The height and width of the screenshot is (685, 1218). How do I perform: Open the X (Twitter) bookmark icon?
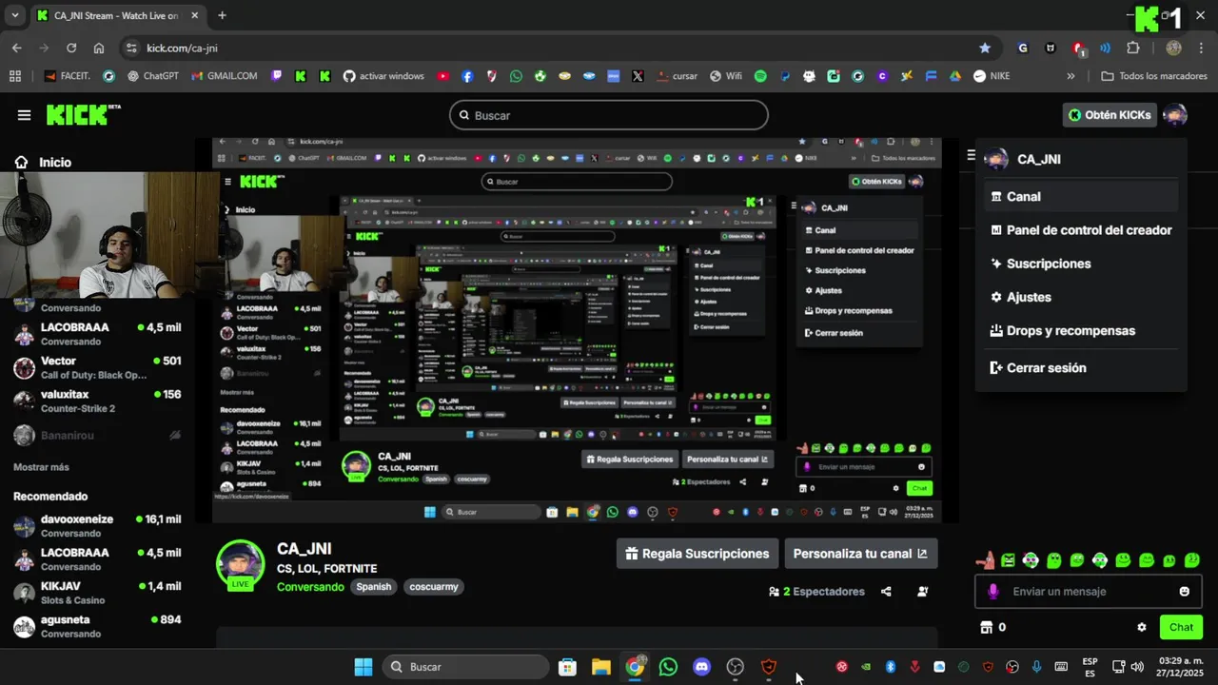point(638,76)
